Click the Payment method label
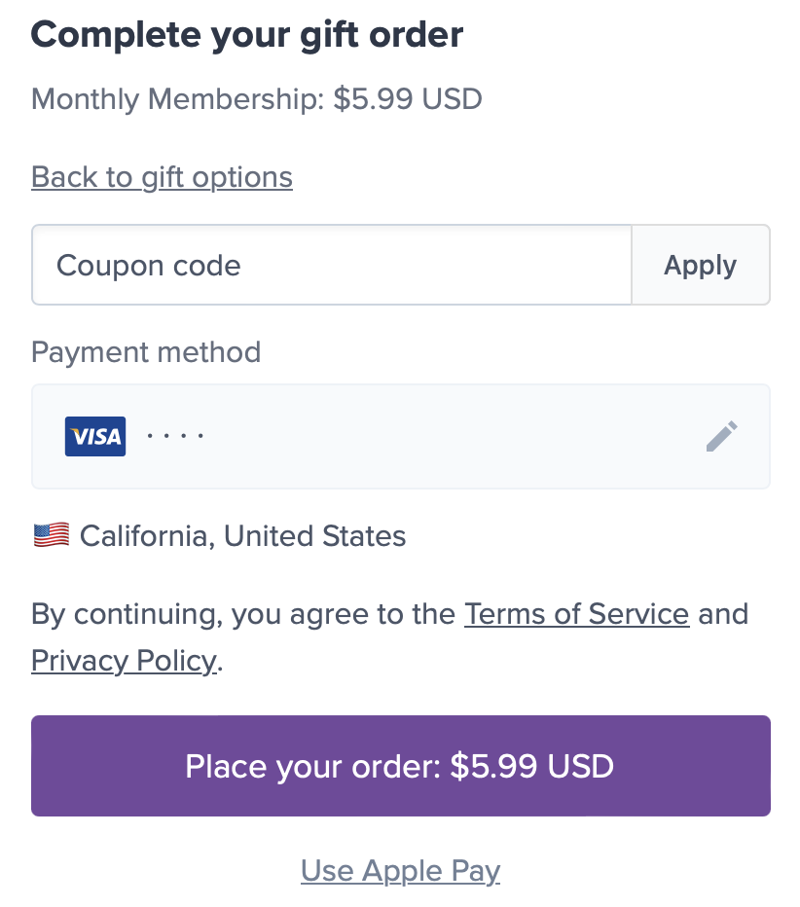This screenshot has height=907, width=800. pyautogui.click(x=146, y=352)
